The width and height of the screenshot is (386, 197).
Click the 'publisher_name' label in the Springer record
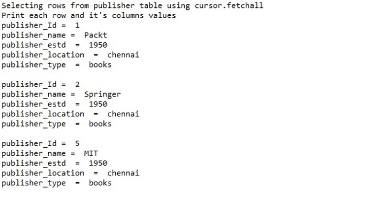point(33,95)
